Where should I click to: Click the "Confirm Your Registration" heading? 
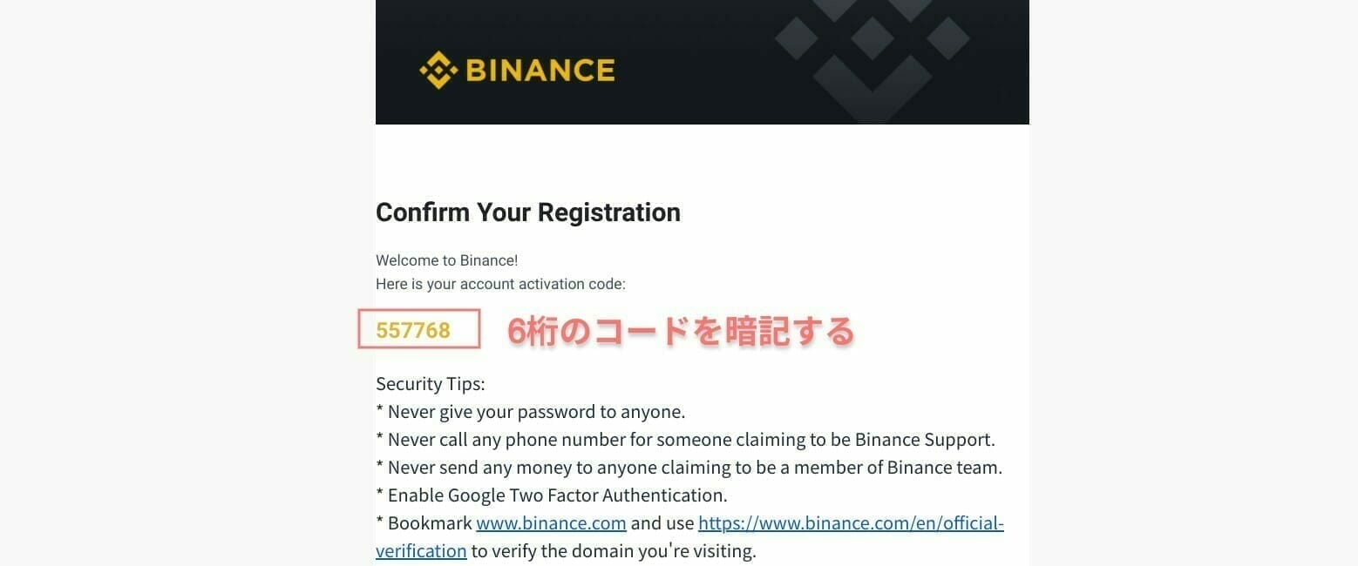tap(527, 212)
